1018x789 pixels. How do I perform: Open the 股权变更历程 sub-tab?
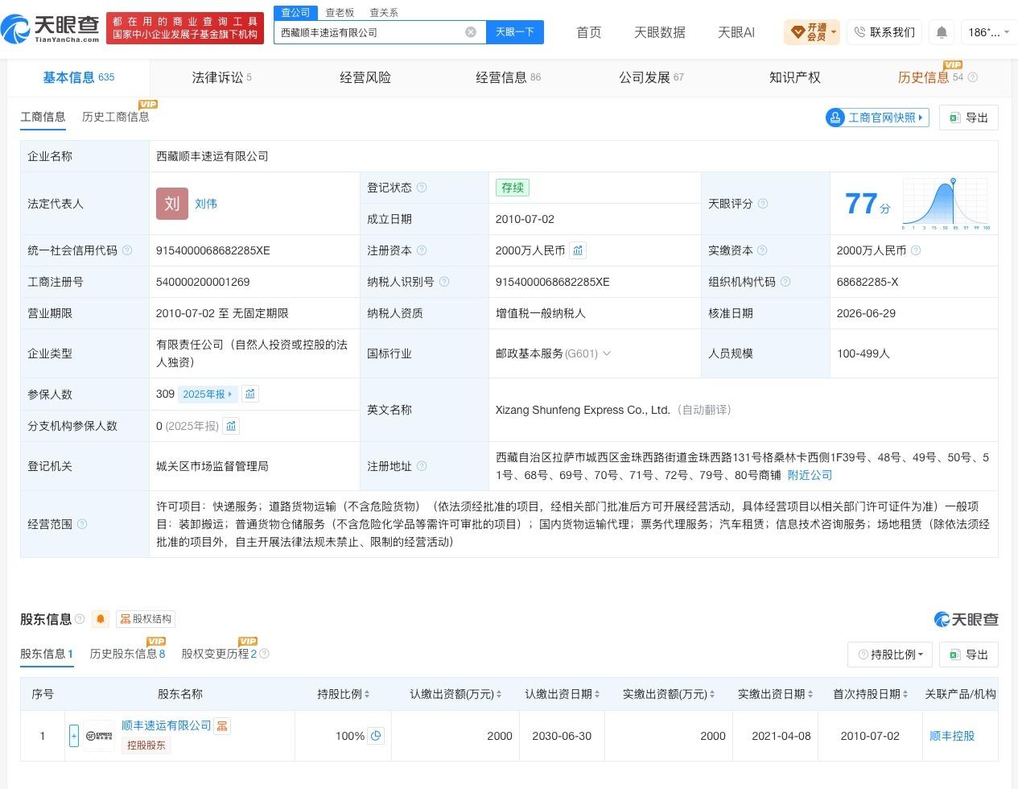click(219, 654)
